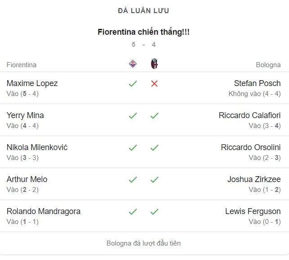This screenshot has height=260, width=289.
Task: Click Riccardo Calafiori's green checkmark
Action: pyautogui.click(x=155, y=116)
